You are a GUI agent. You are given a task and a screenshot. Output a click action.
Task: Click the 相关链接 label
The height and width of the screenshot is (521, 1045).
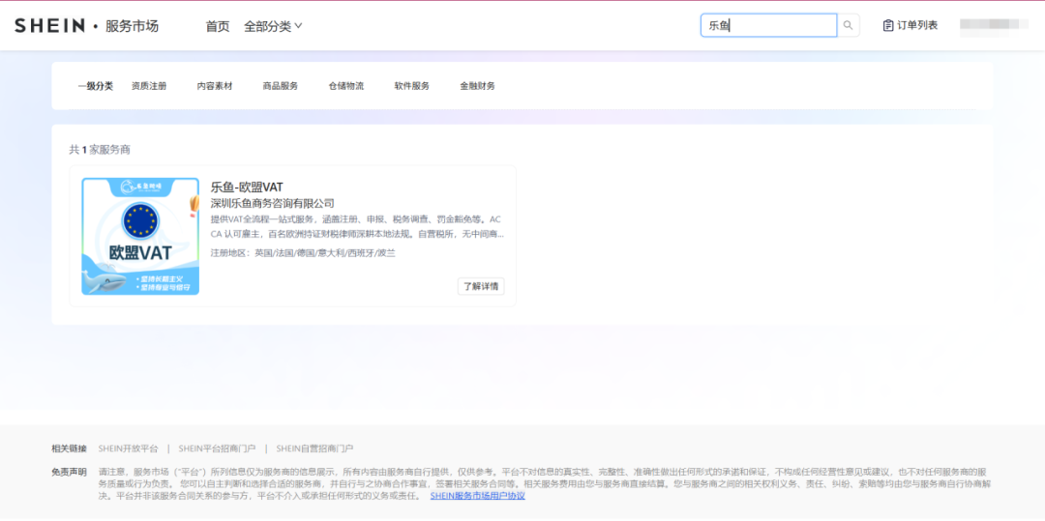70,449
